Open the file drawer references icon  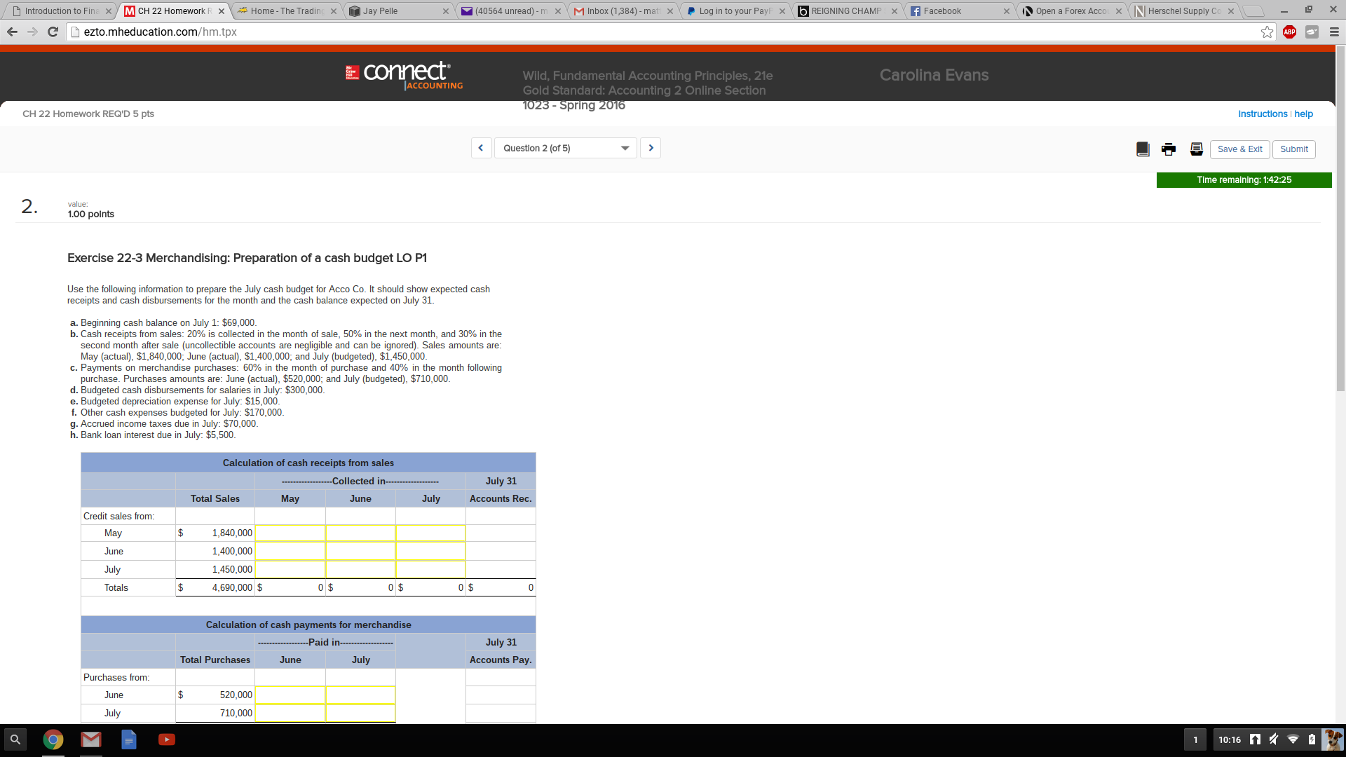click(1197, 149)
